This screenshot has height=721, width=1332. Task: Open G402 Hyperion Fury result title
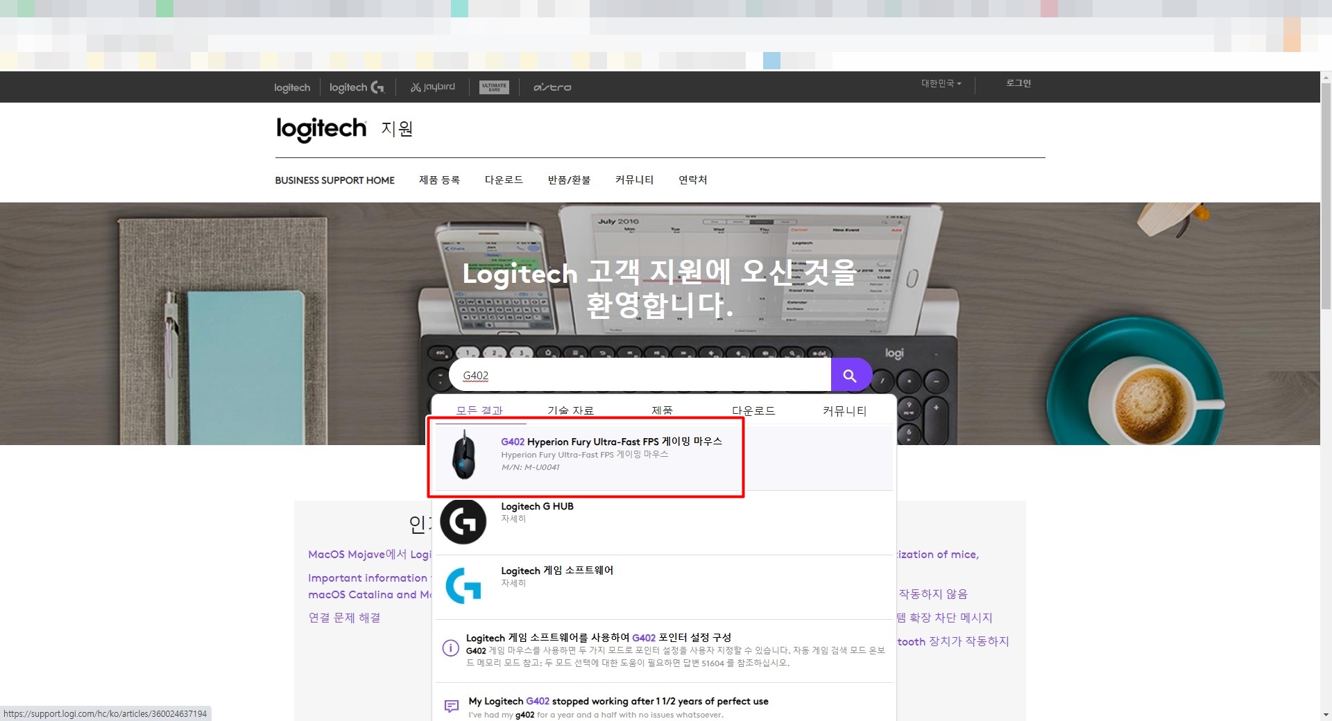pyautogui.click(x=611, y=442)
